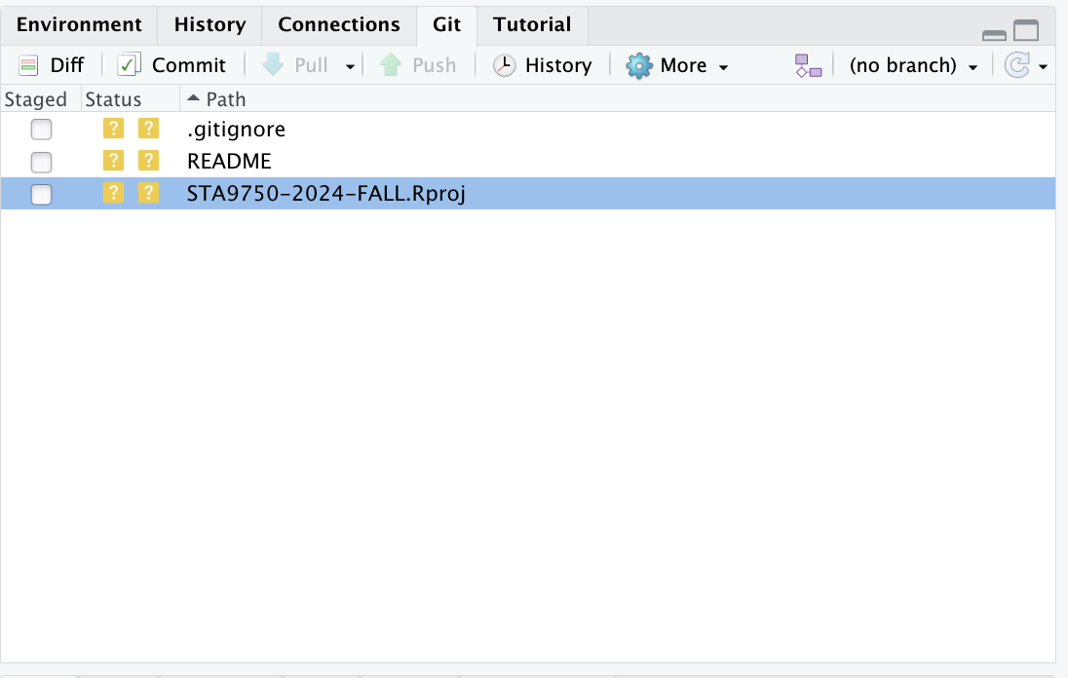Open the Pull options dropdown arrow
1068x678 pixels.
point(350,66)
